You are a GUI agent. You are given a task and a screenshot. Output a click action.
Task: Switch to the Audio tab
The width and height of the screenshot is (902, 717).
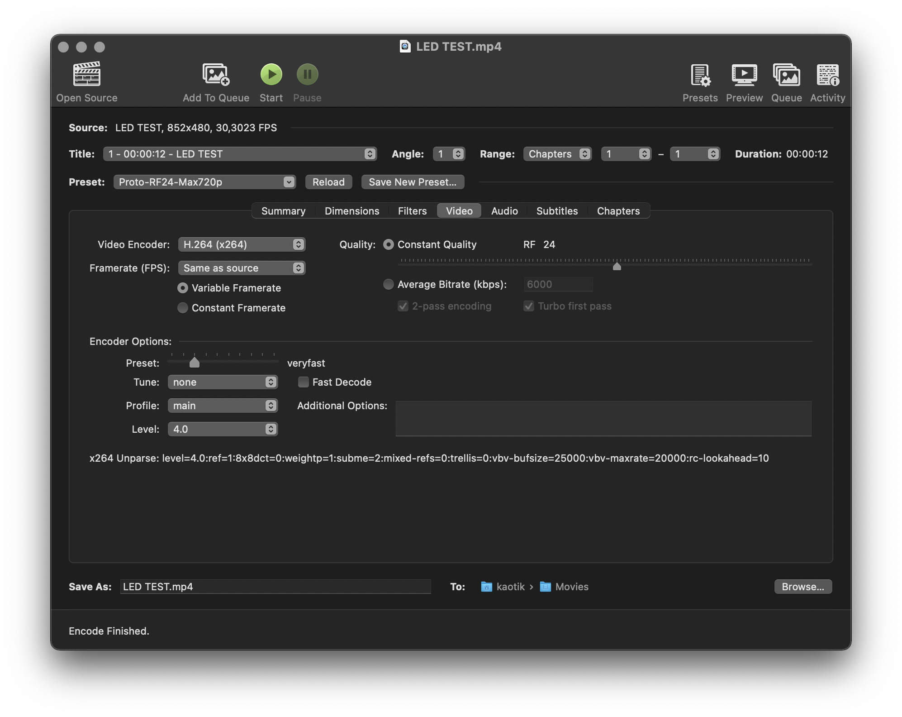(x=504, y=211)
